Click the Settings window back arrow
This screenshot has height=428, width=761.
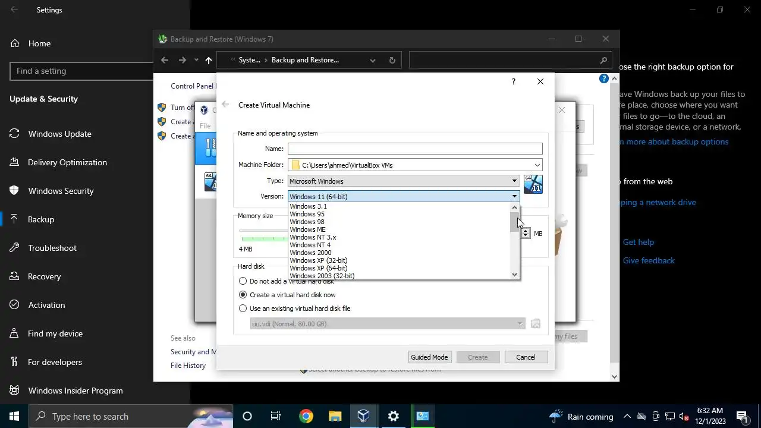tap(14, 10)
